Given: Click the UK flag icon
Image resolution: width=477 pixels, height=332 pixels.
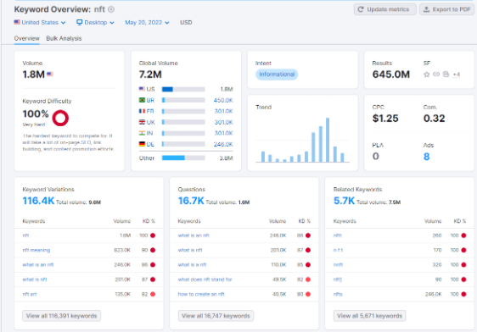Looking at the screenshot, I should 142,122.
